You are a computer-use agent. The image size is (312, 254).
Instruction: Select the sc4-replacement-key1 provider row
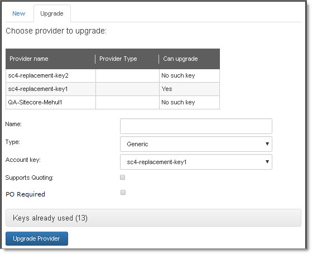click(113, 89)
